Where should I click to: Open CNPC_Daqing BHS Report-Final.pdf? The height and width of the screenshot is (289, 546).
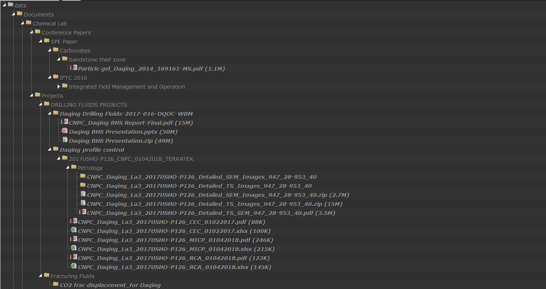pyautogui.click(x=131, y=123)
